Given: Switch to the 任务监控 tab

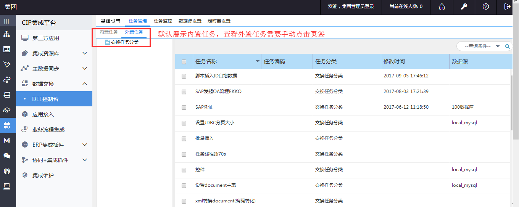Looking at the screenshot, I should 163,21.
